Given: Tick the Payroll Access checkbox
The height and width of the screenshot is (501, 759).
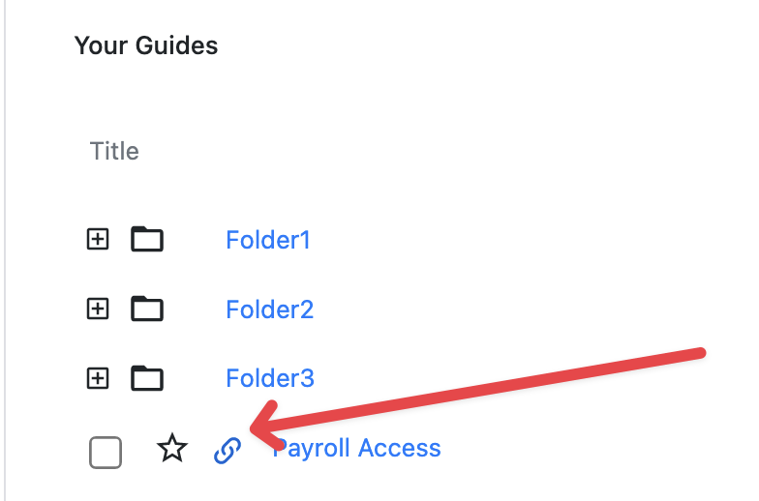Looking at the screenshot, I should tap(106, 452).
